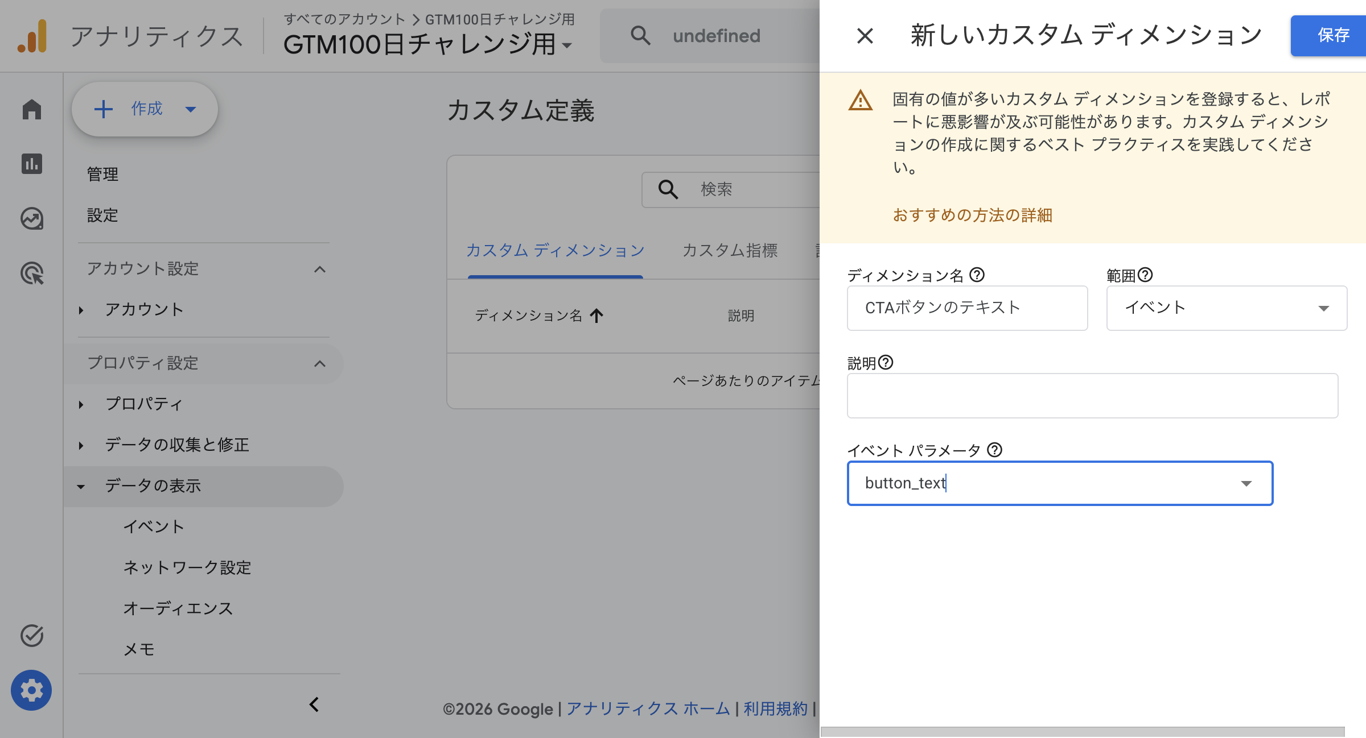Click the ディメンション名 input field
1366x738 pixels.
click(967, 308)
